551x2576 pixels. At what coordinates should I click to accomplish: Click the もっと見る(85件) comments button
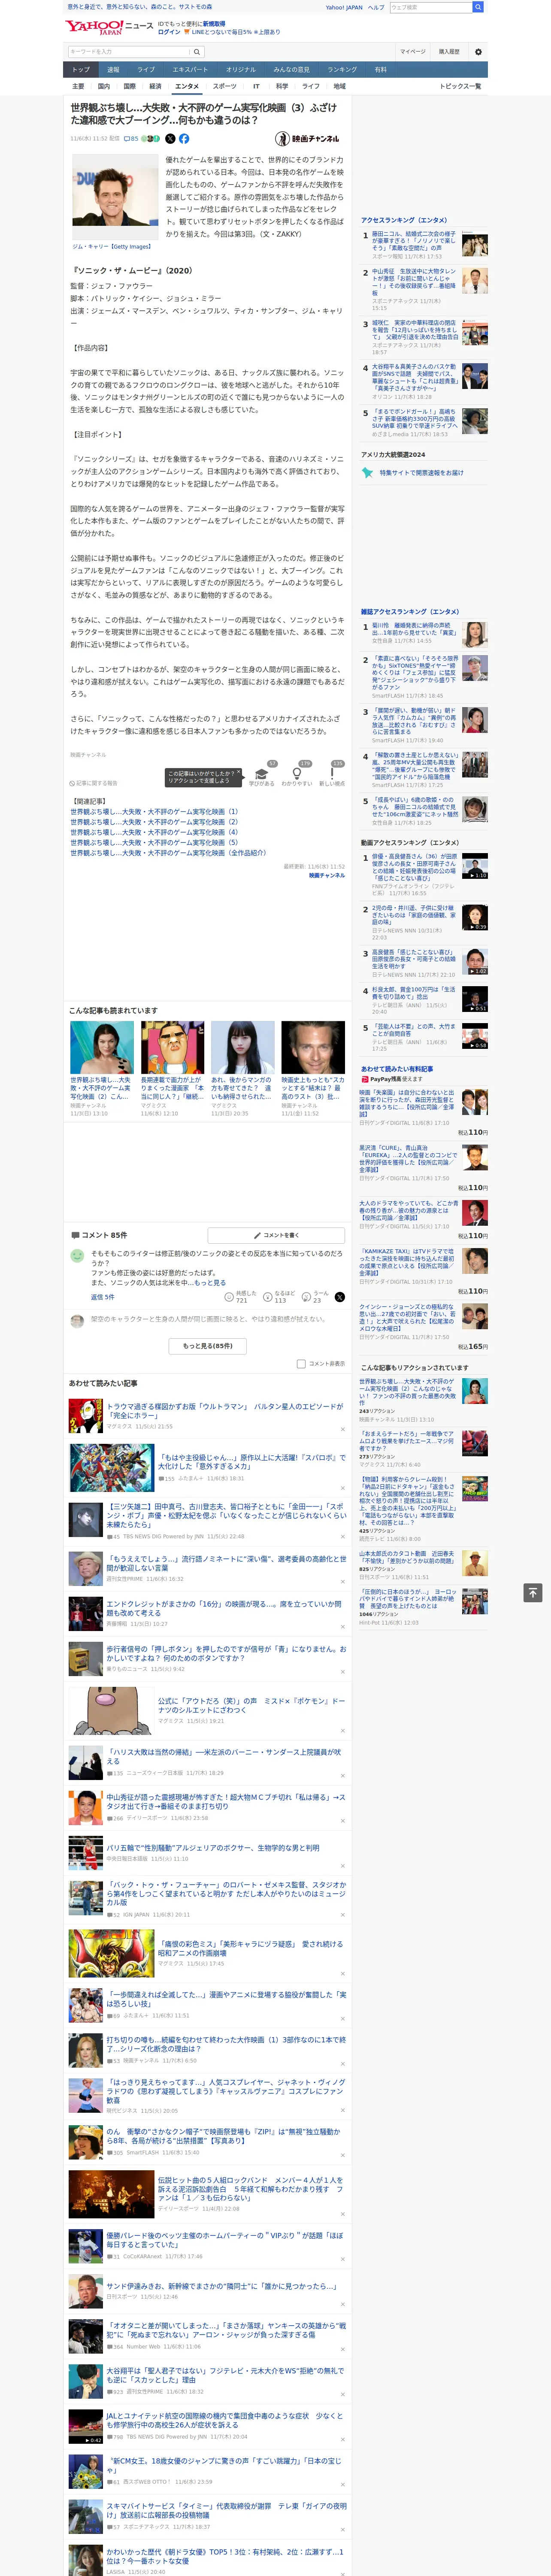(x=208, y=1346)
